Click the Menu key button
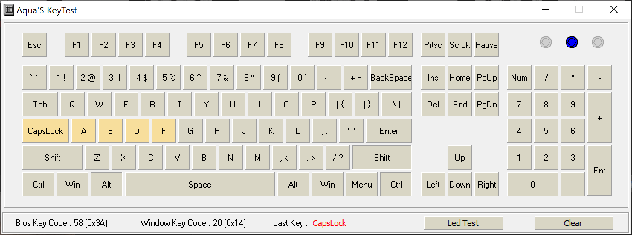Screen dimensions: 632x235 point(362,184)
